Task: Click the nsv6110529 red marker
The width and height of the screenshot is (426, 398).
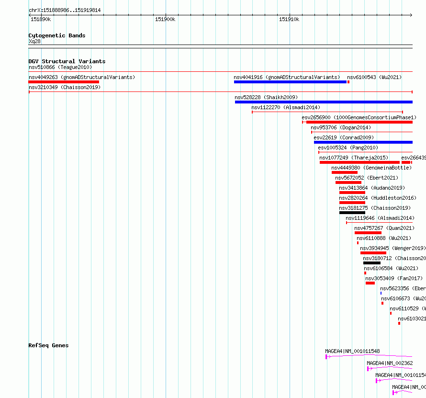Action: point(391,313)
